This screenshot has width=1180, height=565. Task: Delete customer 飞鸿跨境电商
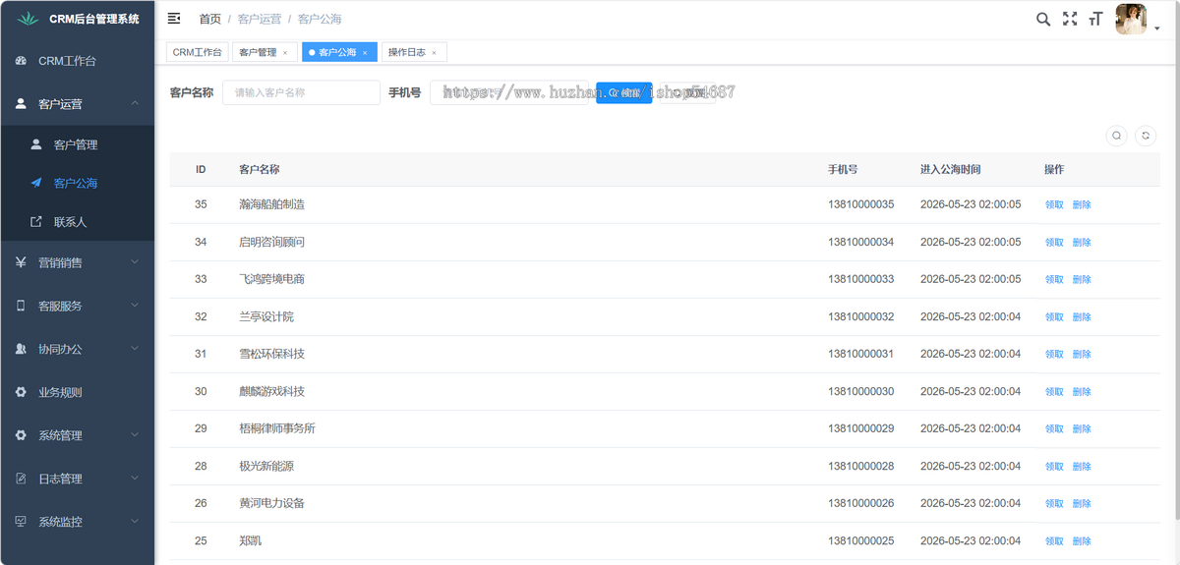tap(1082, 279)
